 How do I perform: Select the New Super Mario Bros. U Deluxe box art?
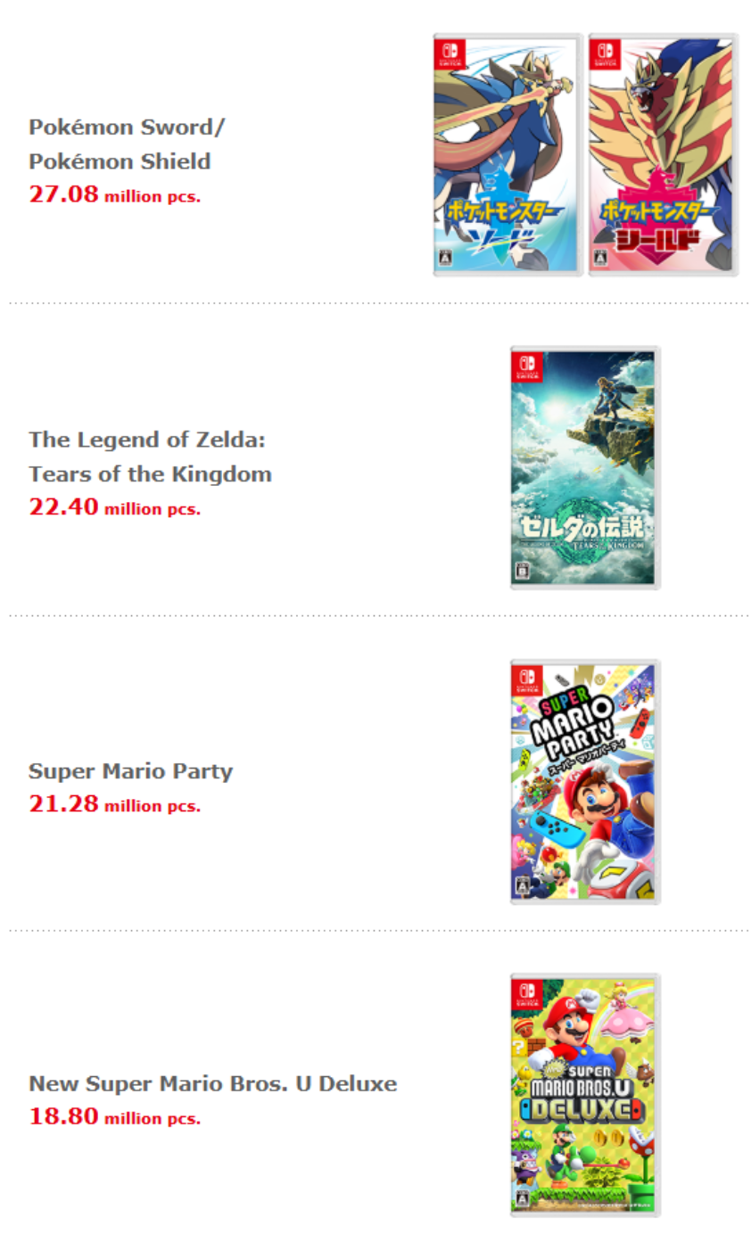[585, 1095]
